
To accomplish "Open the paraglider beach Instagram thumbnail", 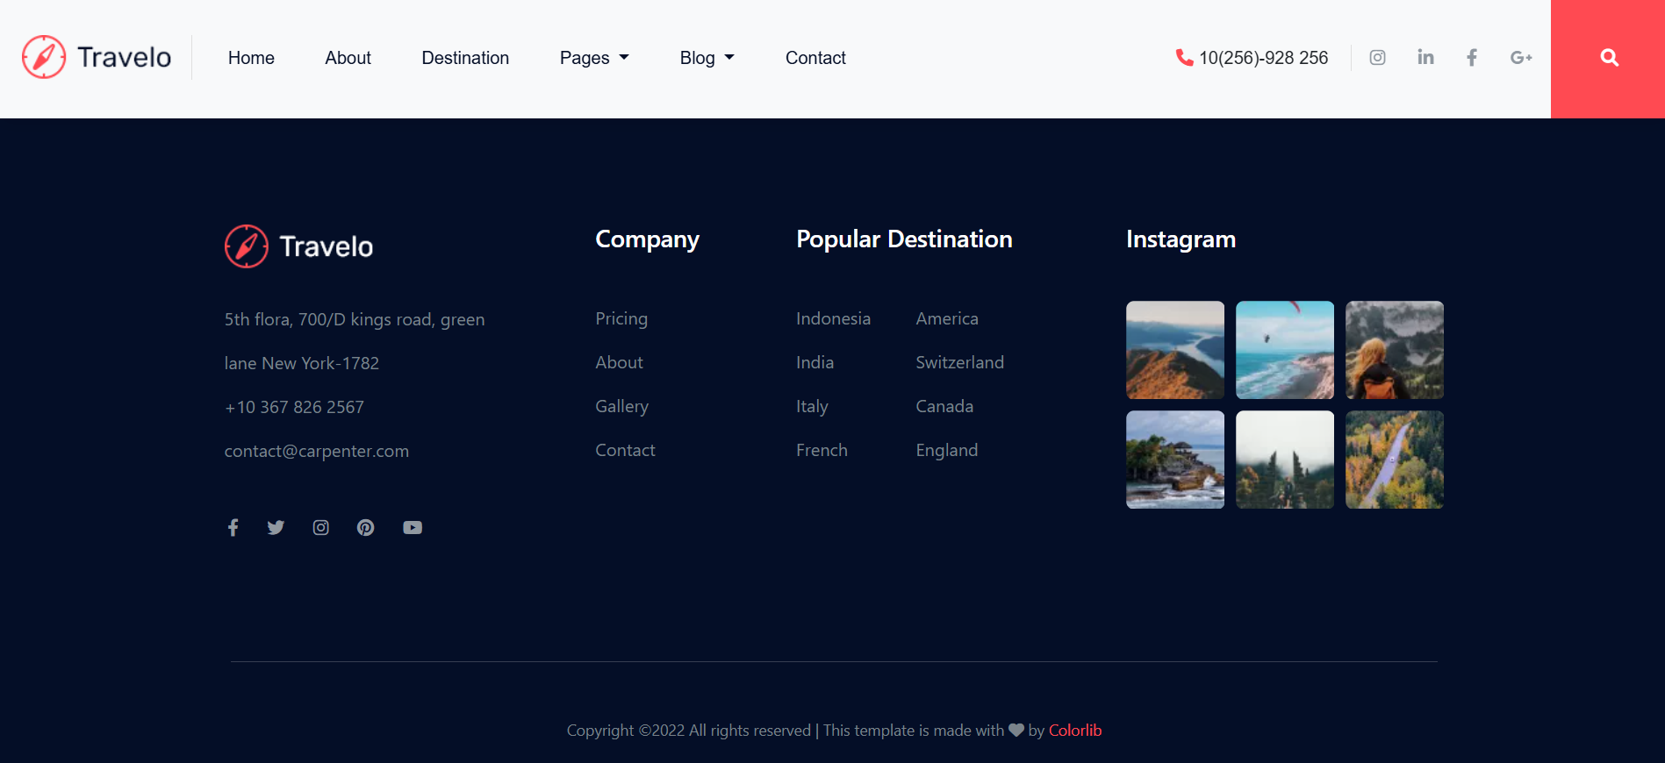I will tap(1284, 350).
